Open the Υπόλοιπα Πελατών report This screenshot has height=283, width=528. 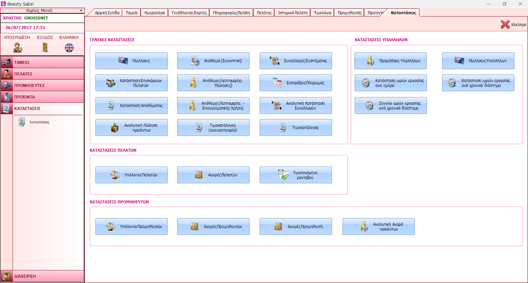coord(132,175)
